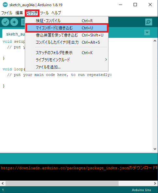Open the 編集 menu
Viewport: 158px width, 193px height.
point(19,13)
